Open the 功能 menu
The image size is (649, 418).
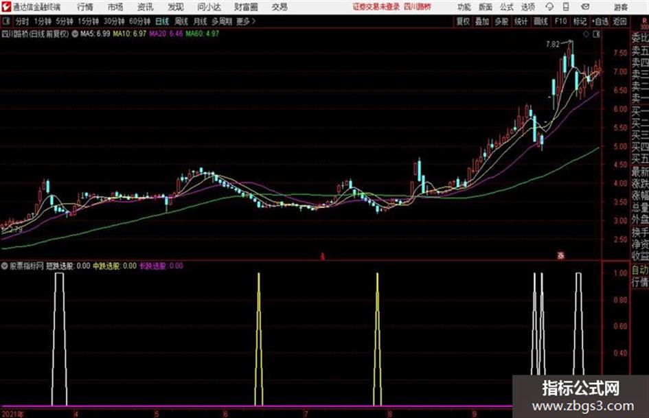pos(464,7)
